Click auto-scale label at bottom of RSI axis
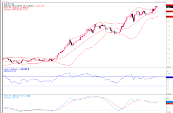The height and width of the screenshot is (113, 173). coord(169,93)
